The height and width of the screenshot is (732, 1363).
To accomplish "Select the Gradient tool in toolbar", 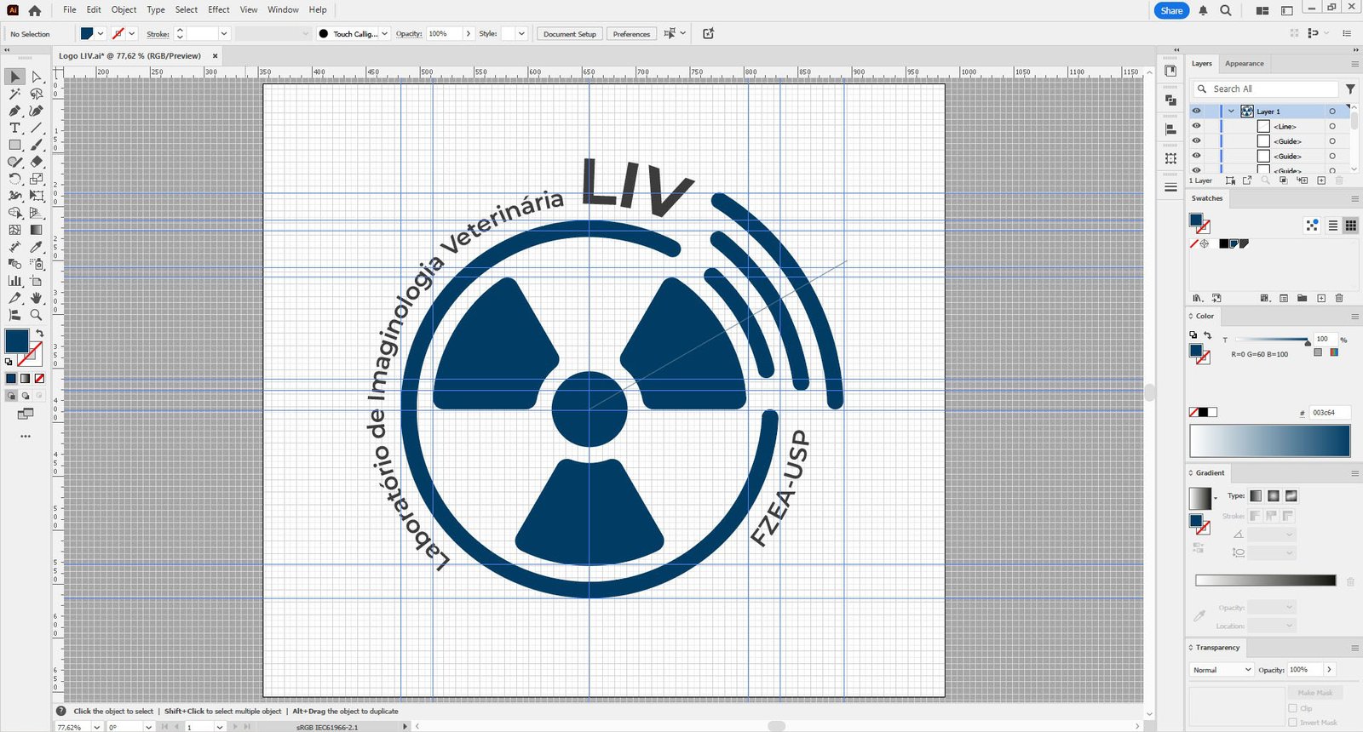I will pos(36,230).
